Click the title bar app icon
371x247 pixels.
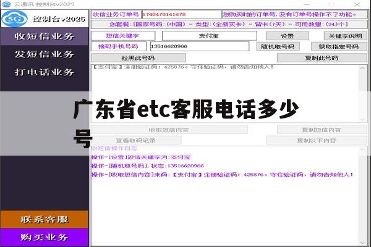click(6, 4)
